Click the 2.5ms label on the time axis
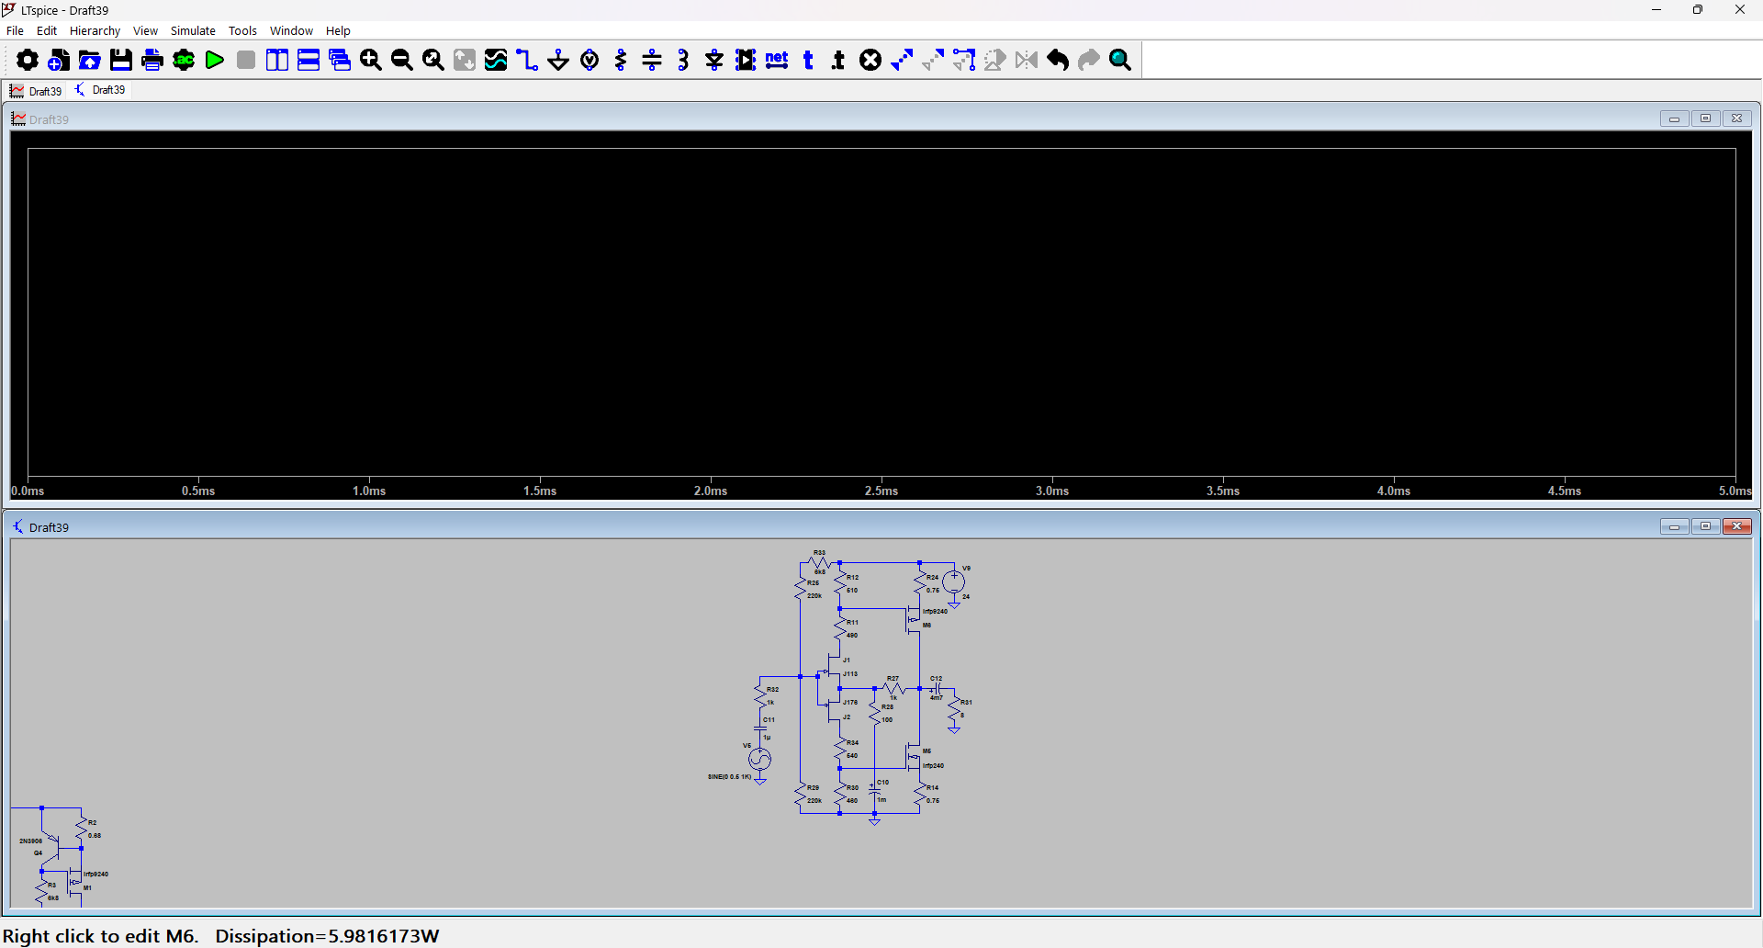Image resolution: width=1763 pixels, height=948 pixels. coord(881,491)
